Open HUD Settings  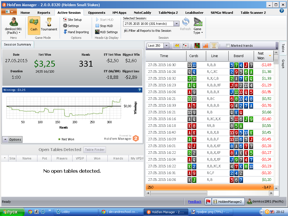106,32
